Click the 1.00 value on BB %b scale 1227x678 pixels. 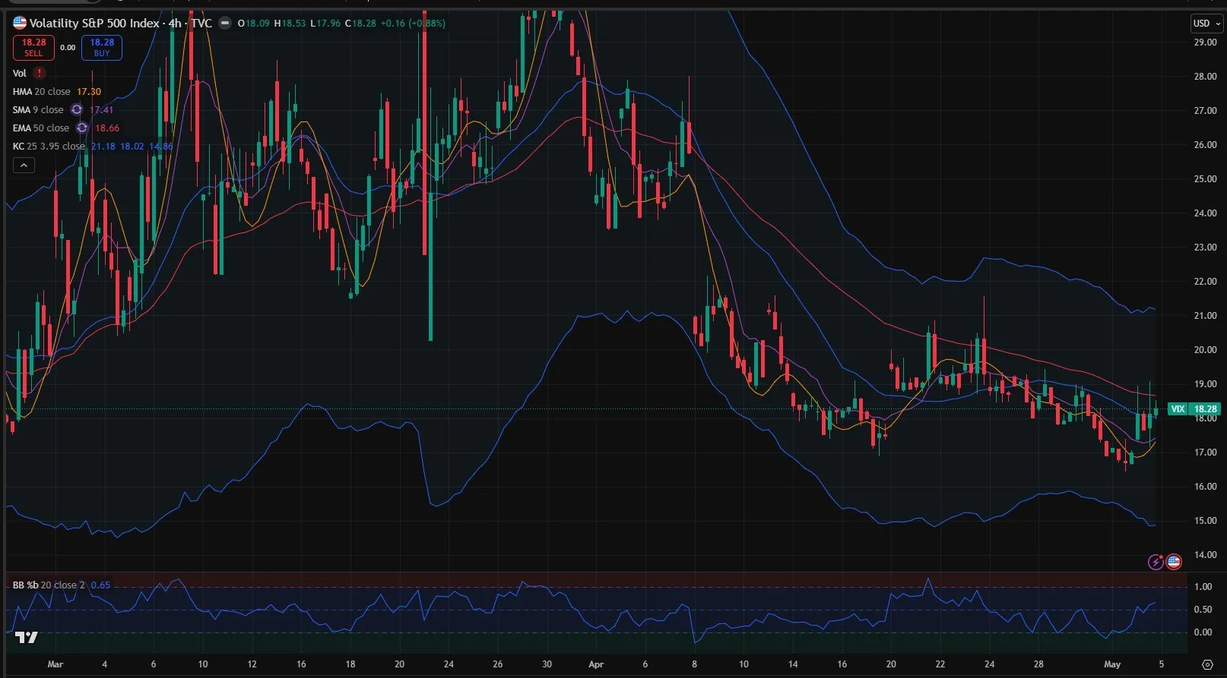[x=1203, y=587]
